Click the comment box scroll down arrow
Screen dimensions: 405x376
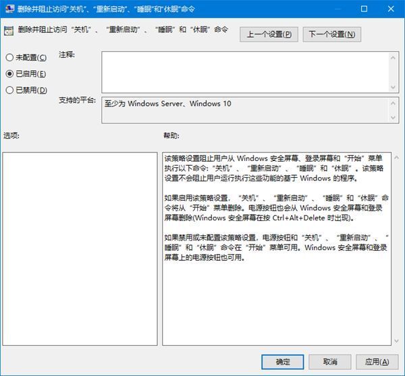(393, 87)
